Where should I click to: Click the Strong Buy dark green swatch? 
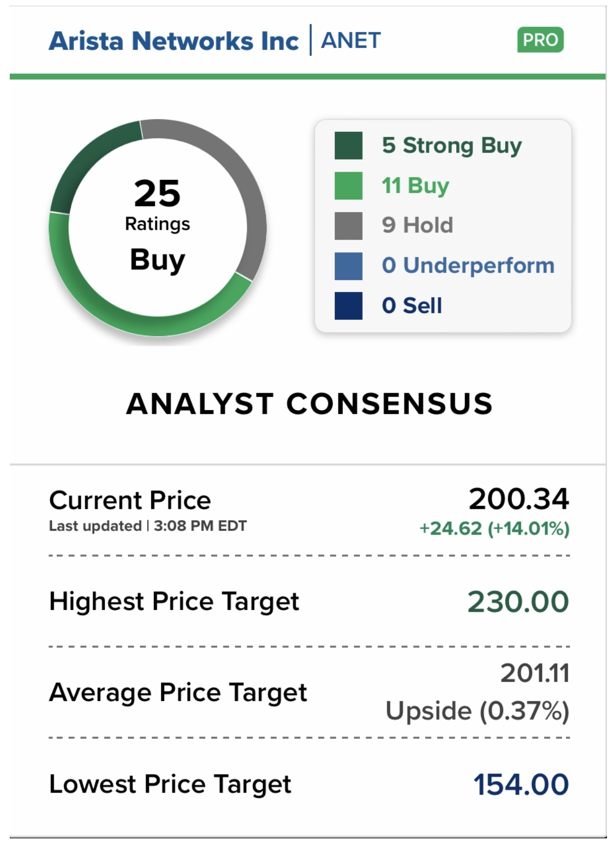pyautogui.click(x=348, y=145)
